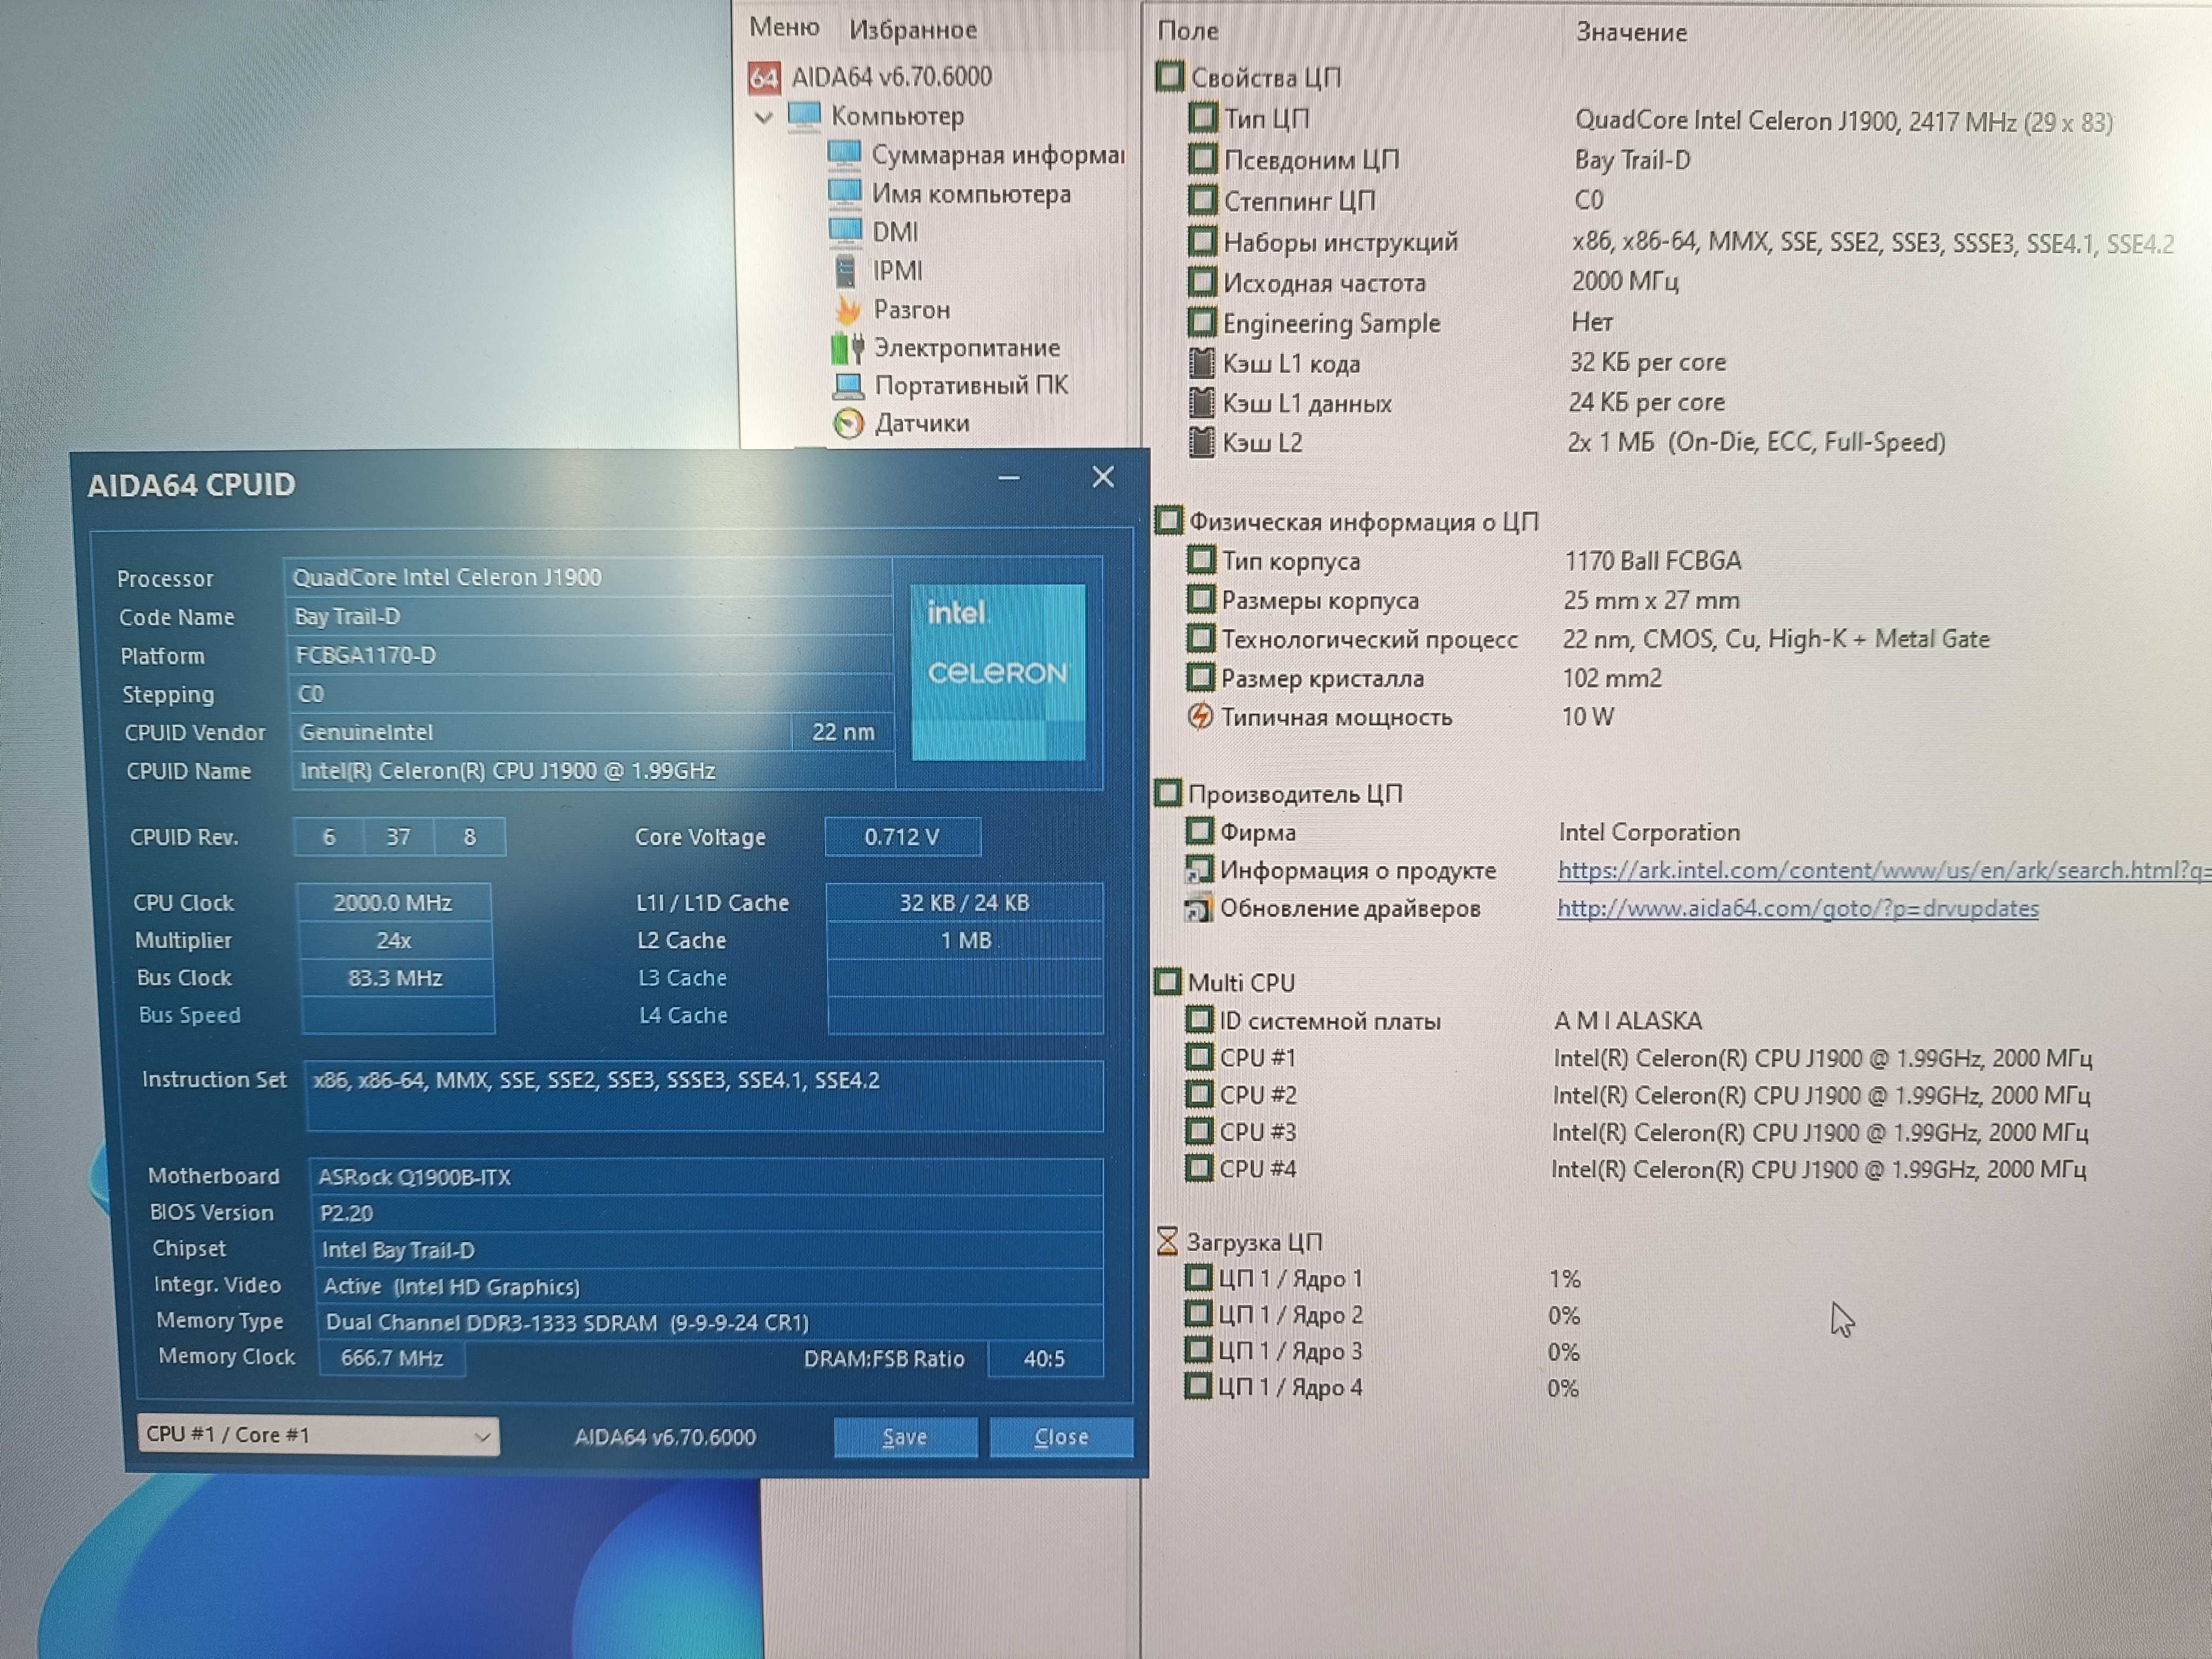Viewport: 2212px width, 1659px height.
Task: Click the Кэш L1 кода chip icon
Action: [x=1201, y=362]
